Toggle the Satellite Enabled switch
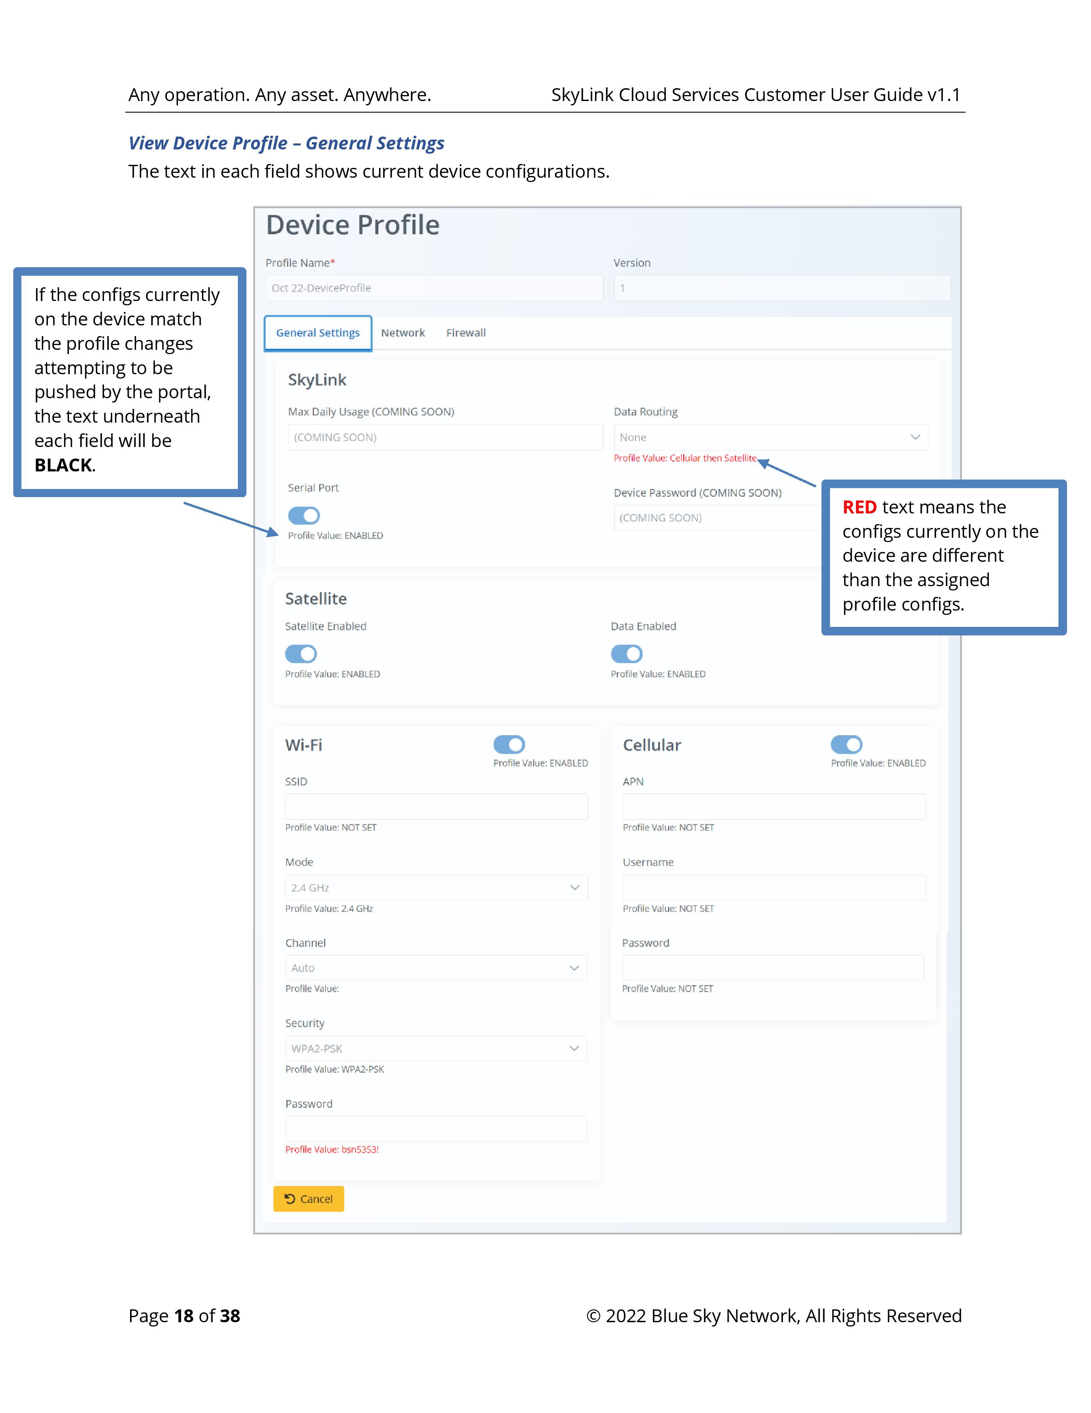 pyautogui.click(x=301, y=654)
